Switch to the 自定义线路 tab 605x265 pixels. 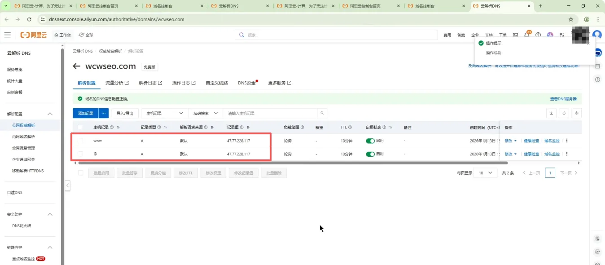coord(216,83)
